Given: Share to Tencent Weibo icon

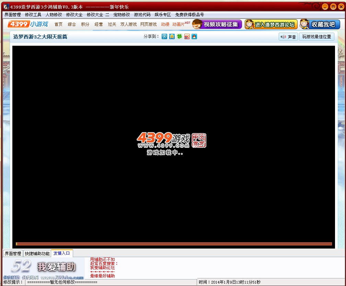Looking at the screenshot, I should click(164, 36).
